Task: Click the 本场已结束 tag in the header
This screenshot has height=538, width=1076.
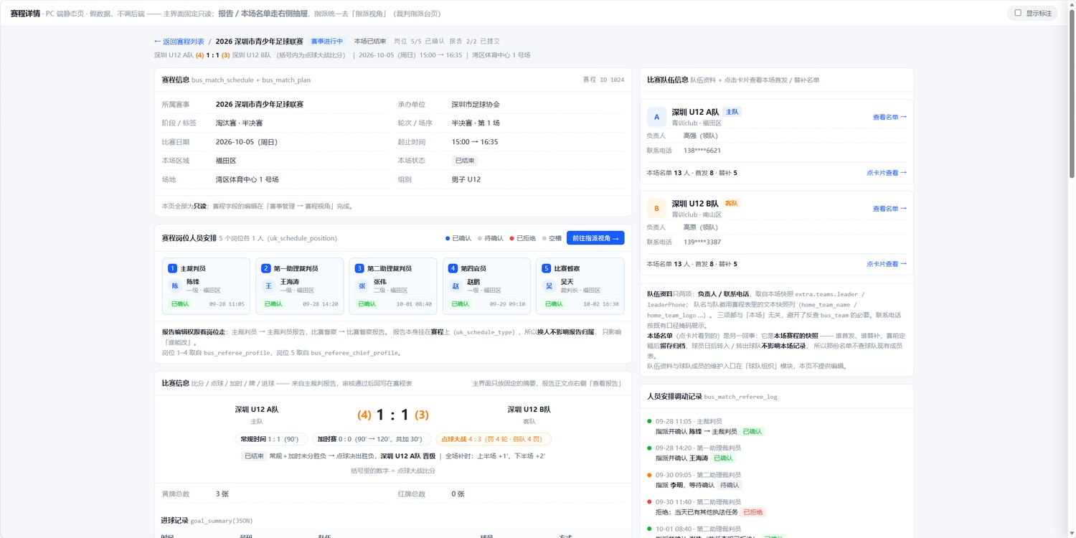Action: coord(370,42)
